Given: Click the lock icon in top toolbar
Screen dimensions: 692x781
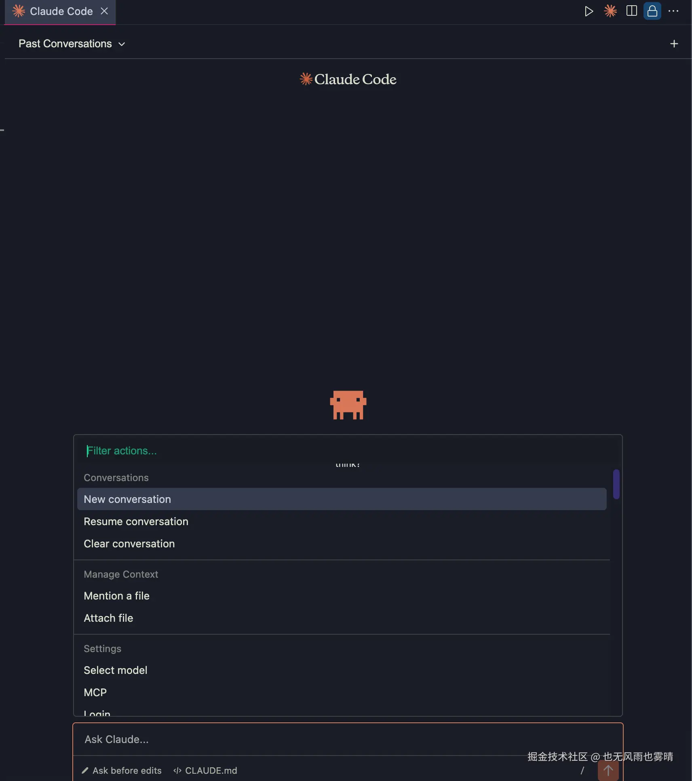Looking at the screenshot, I should (x=652, y=11).
